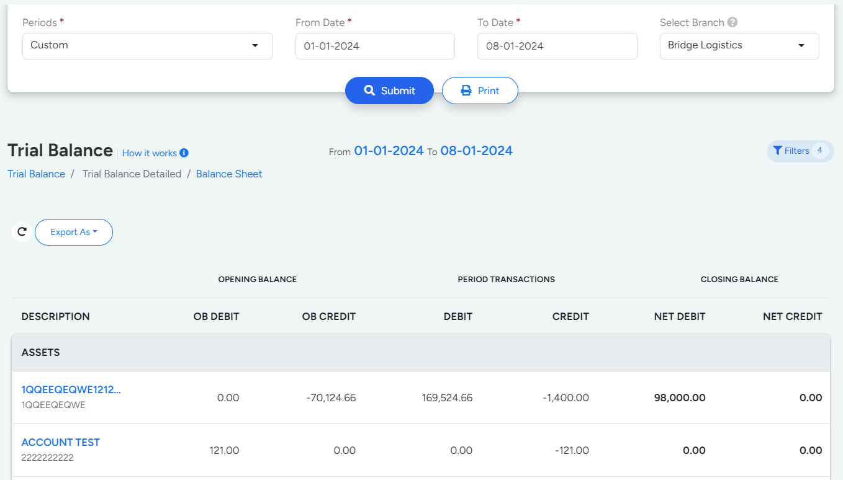
Task: Submit the trial balance search
Action: (x=389, y=91)
